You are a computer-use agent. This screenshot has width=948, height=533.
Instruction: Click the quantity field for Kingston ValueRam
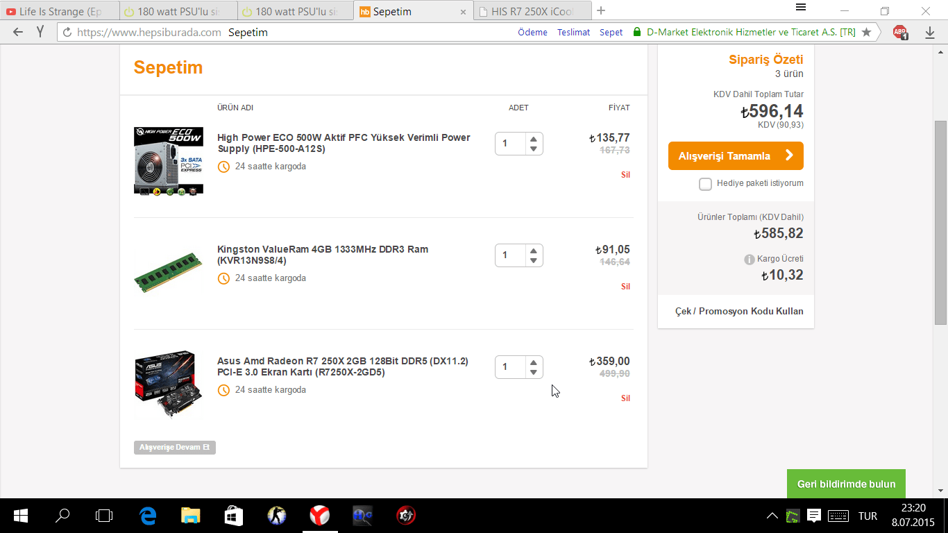(x=511, y=255)
